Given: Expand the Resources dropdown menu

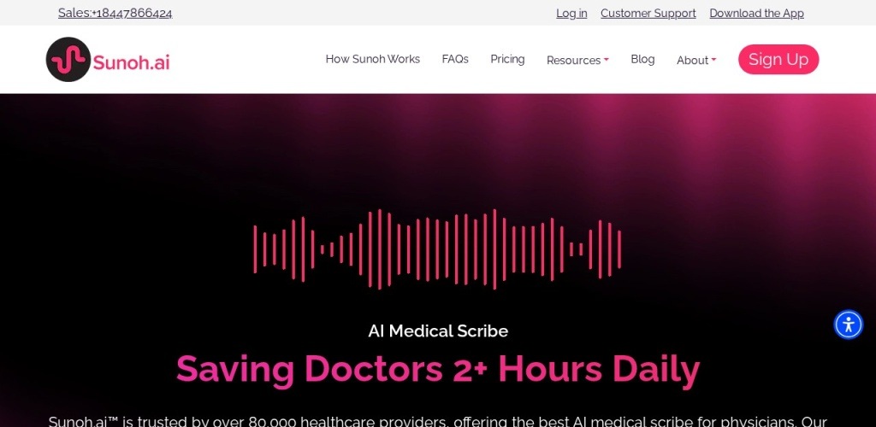Looking at the screenshot, I should (x=577, y=60).
